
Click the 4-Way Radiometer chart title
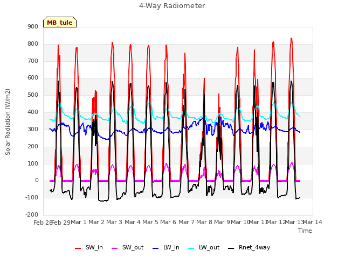[172, 6]
